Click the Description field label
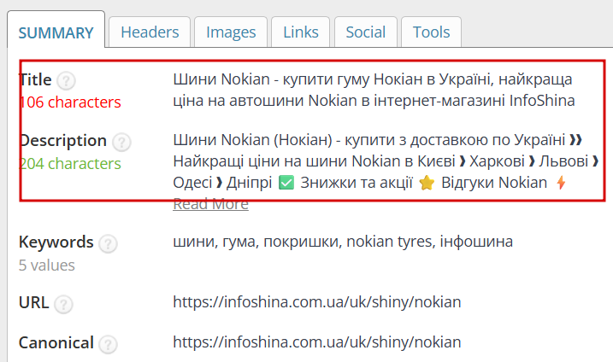 click(62, 141)
